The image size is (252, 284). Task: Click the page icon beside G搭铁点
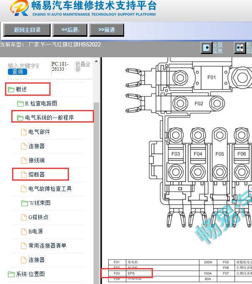[24, 217]
